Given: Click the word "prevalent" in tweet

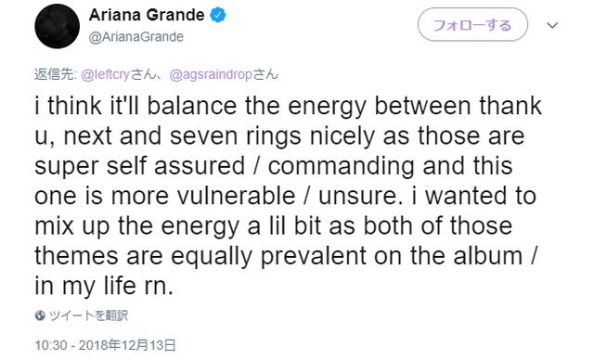Looking at the screenshot, I should coord(314,257).
